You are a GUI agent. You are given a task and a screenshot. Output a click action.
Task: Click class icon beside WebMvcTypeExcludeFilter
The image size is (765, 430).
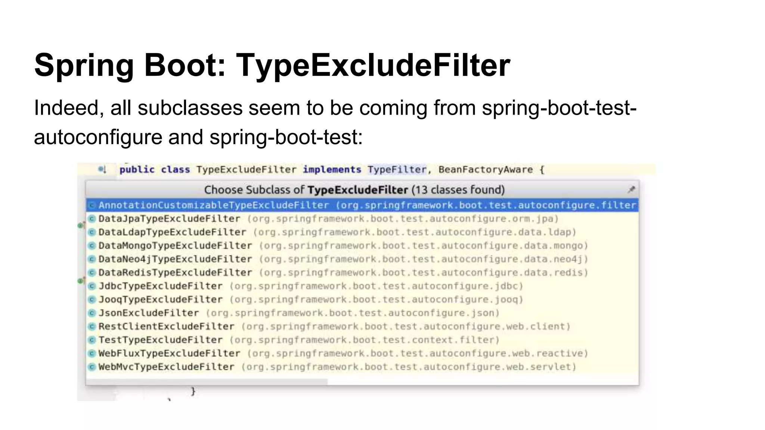coord(92,367)
